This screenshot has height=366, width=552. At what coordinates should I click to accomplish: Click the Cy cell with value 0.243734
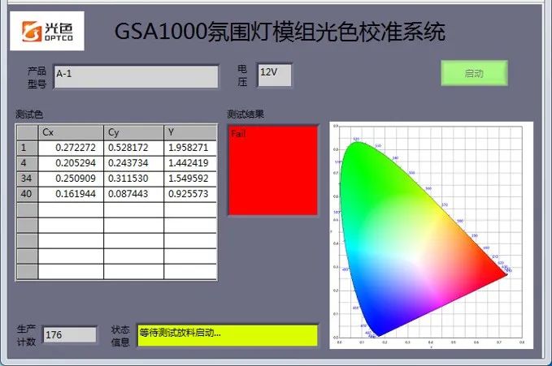click(133, 163)
